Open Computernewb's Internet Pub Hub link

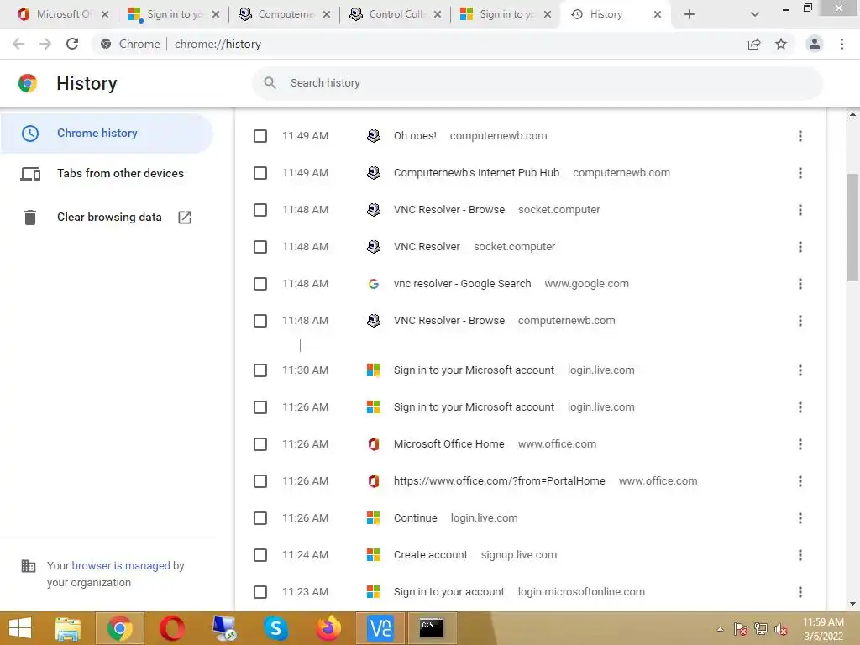tap(477, 173)
